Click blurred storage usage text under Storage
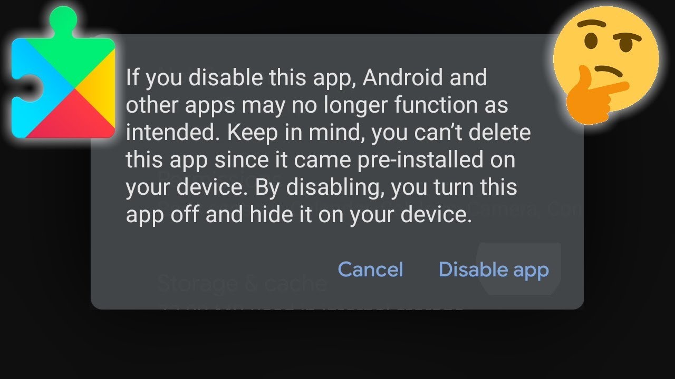 tap(311, 305)
